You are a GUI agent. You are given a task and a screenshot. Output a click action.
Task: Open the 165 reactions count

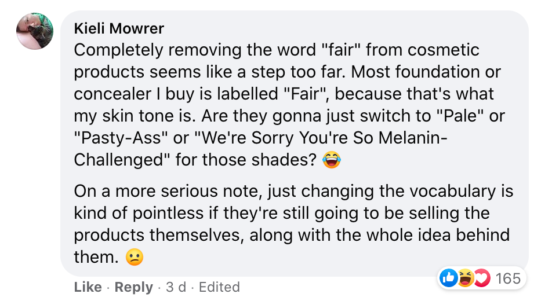509,278
